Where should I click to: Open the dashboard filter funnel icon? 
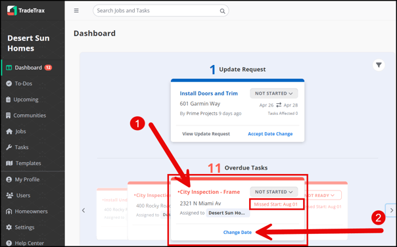[379, 65]
